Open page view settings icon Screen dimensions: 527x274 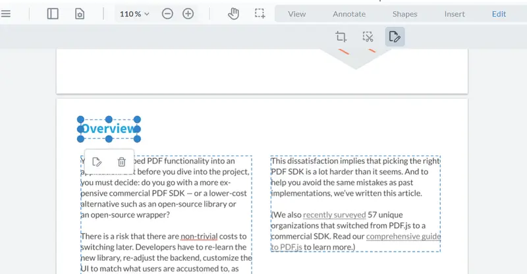click(80, 14)
